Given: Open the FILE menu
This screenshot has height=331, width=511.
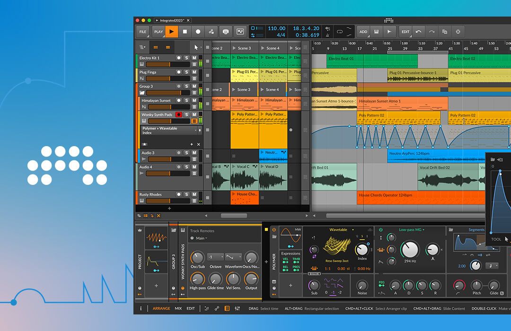Looking at the screenshot, I should click(x=142, y=32).
